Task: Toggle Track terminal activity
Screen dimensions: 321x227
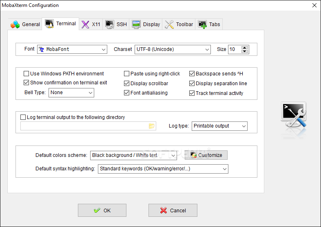Action: (x=192, y=93)
